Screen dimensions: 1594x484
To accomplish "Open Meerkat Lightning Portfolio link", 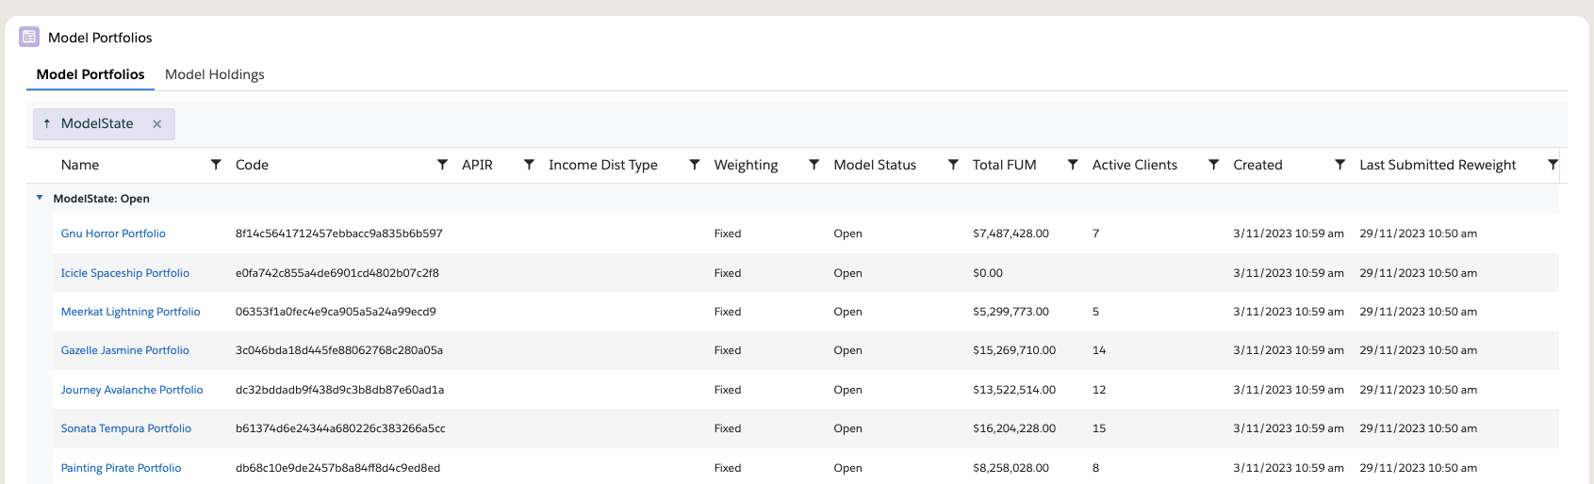I will click(x=130, y=312).
